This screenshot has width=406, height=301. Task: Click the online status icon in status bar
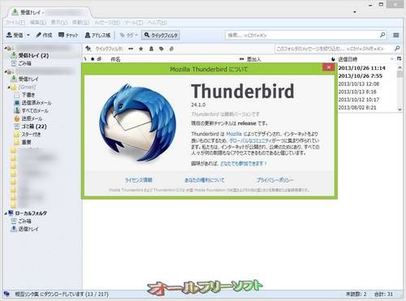point(6,294)
